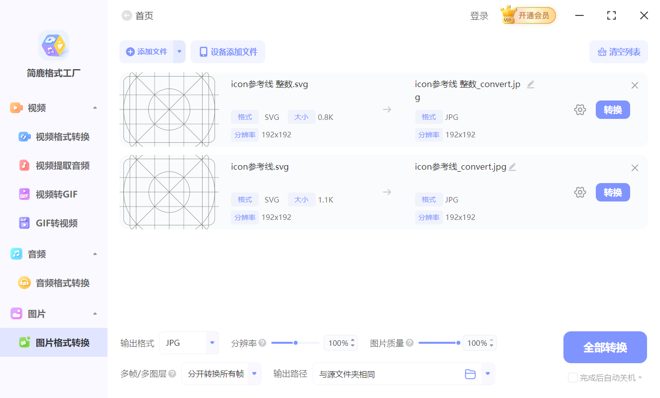Image resolution: width=660 pixels, height=398 pixels.
Task: Click the 全部转换 button
Action: click(605, 347)
